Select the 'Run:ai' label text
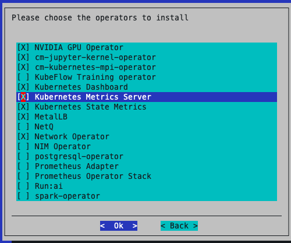The width and height of the screenshot is (291, 243). [49, 186]
